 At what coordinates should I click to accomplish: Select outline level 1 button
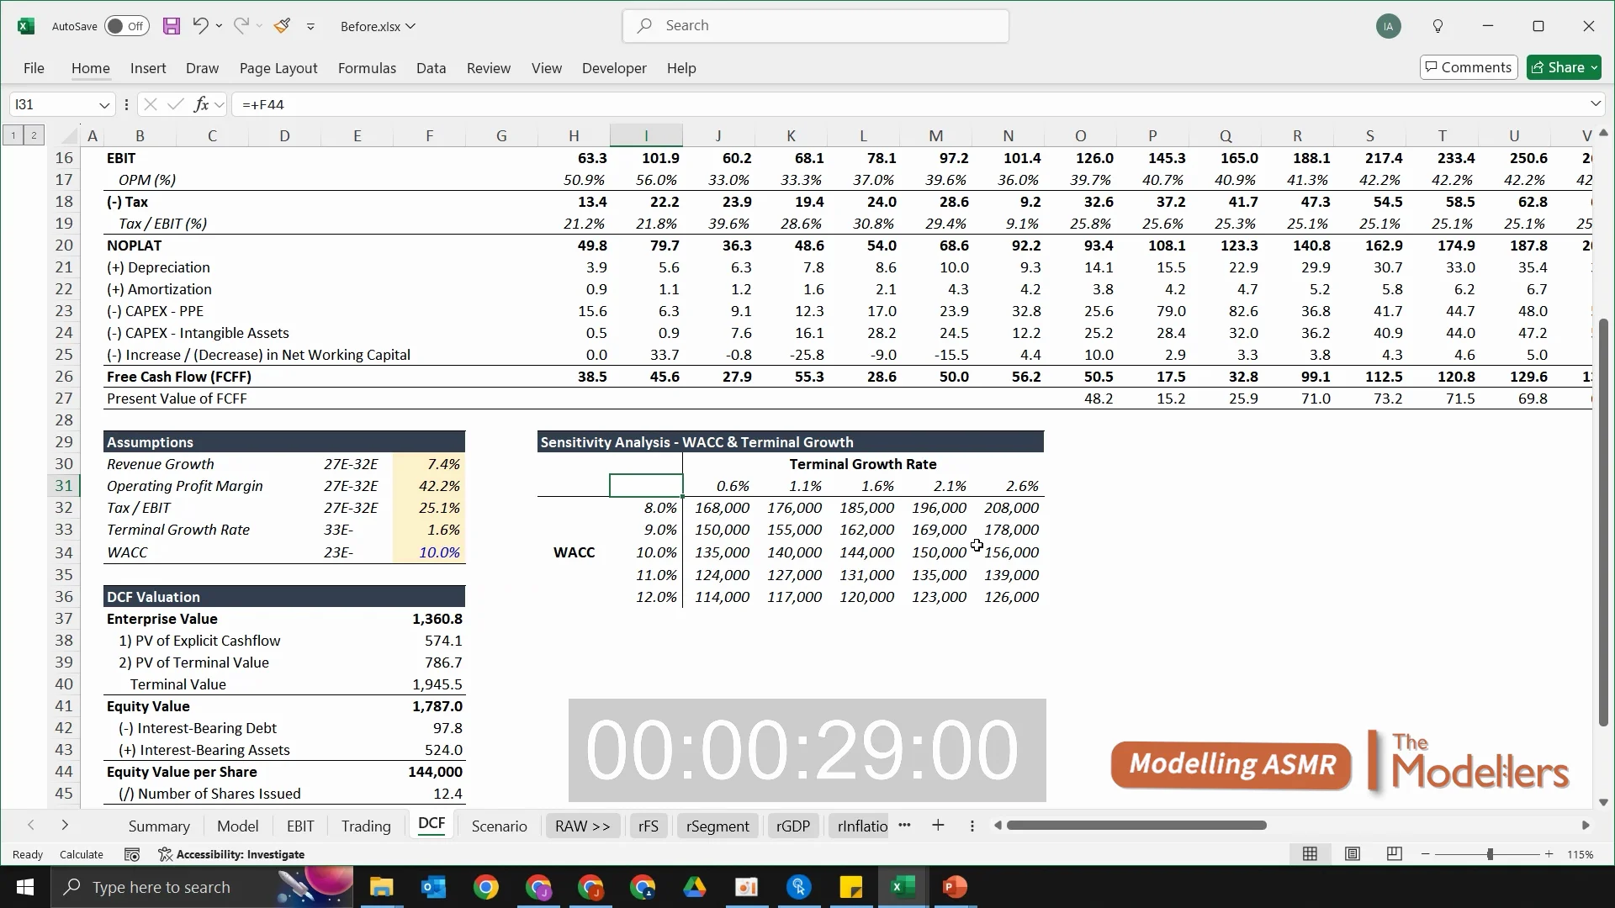click(x=13, y=135)
